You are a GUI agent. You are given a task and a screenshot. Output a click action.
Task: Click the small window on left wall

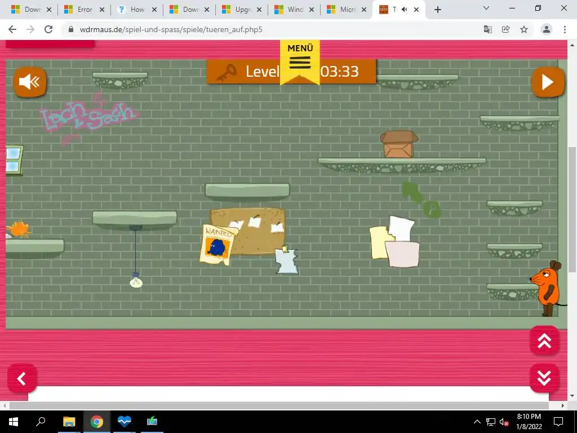14,160
